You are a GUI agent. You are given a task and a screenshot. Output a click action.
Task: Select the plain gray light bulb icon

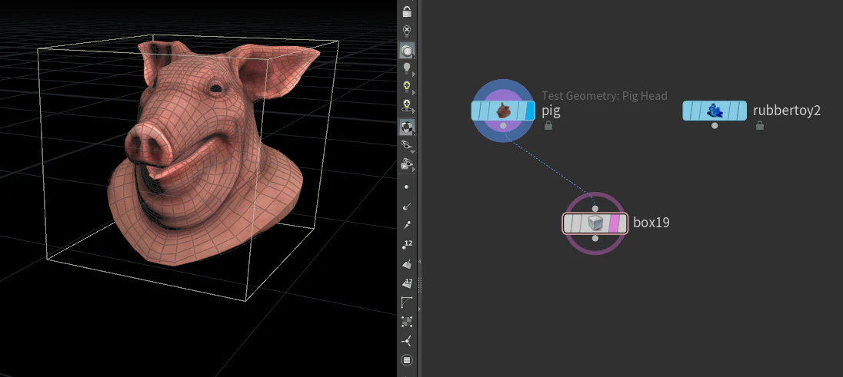[407, 68]
